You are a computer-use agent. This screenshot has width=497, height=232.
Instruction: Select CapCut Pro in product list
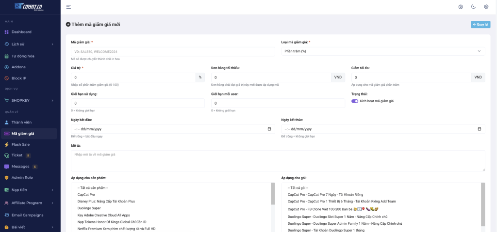click(86, 195)
